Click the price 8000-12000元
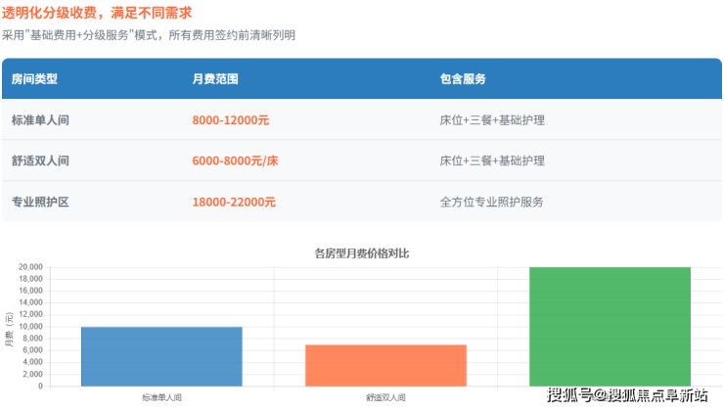 [x=230, y=120]
